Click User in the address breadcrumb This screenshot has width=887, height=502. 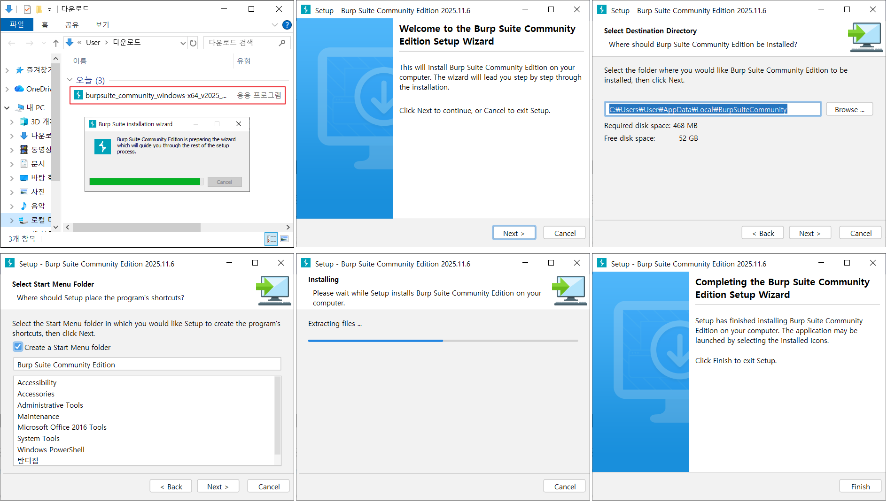click(x=93, y=43)
